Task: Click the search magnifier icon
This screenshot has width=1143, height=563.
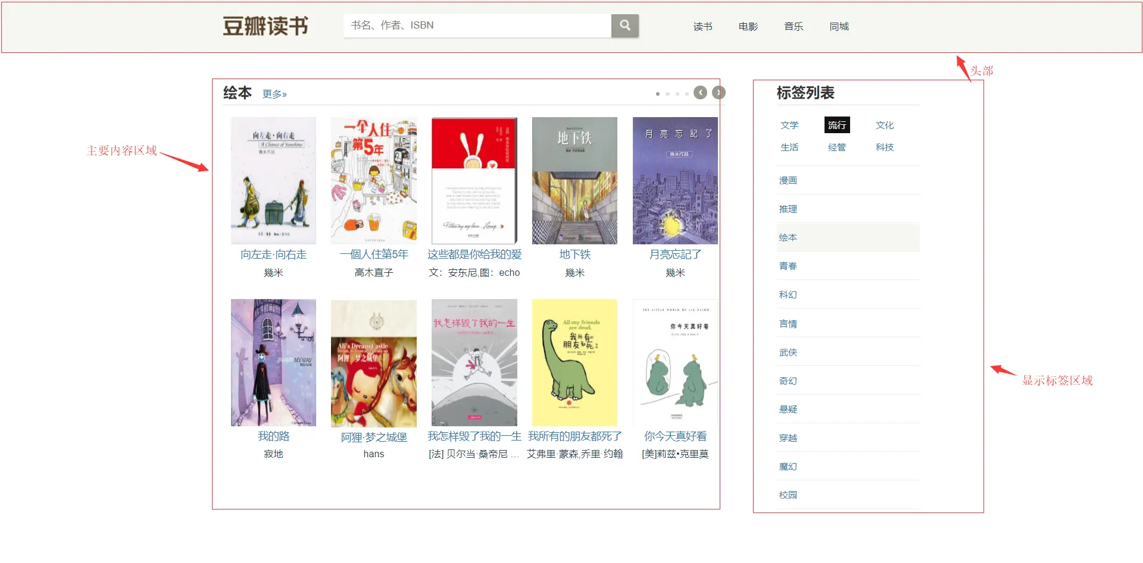Action: click(x=625, y=26)
